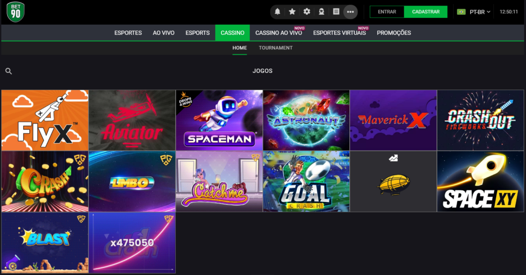Open PROMOÇÕES page

394,33
